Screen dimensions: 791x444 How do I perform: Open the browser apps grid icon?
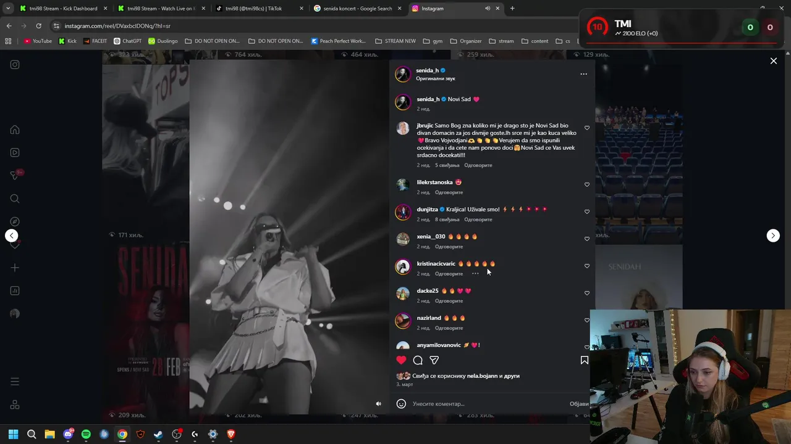(x=8, y=41)
